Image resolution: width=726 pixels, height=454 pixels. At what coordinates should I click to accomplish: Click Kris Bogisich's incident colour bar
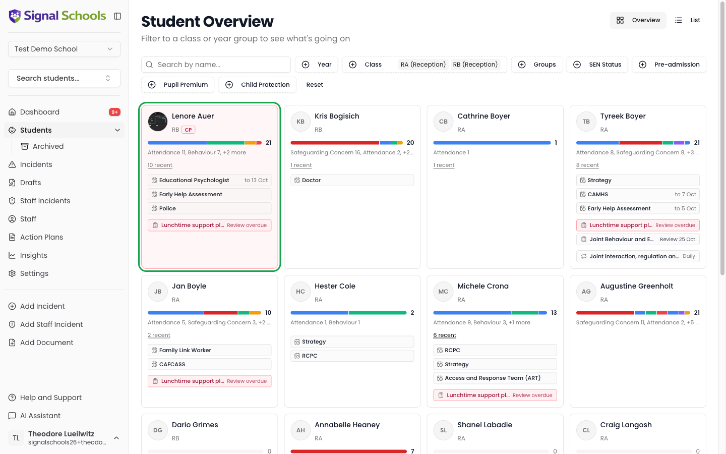[347, 143]
